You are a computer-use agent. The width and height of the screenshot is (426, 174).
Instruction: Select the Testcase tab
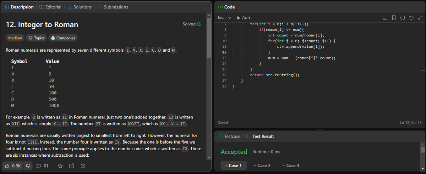(x=229, y=136)
